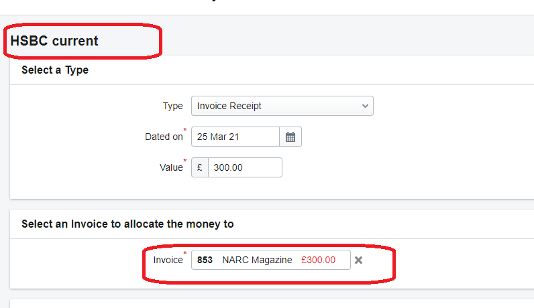Click the Dated on label
The image size is (534, 308).
point(164,137)
